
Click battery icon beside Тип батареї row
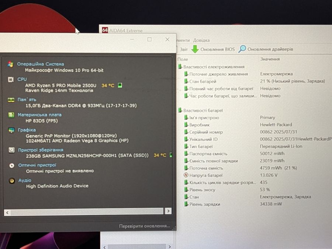(x=186, y=146)
